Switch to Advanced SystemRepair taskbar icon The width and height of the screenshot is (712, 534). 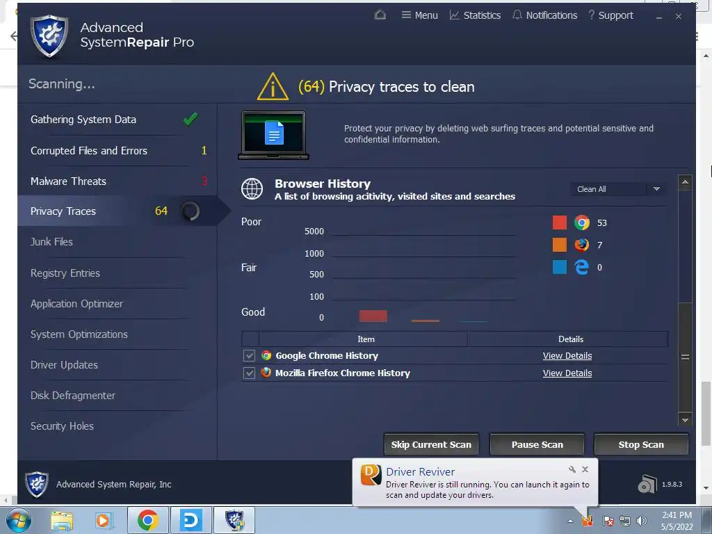[234, 520]
